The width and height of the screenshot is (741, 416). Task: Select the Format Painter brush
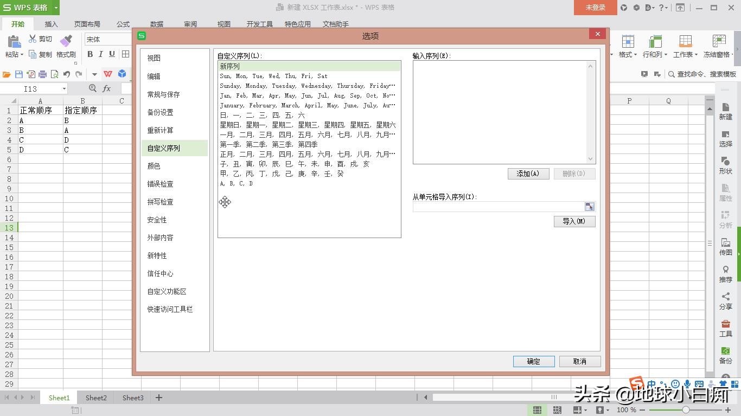click(66, 41)
